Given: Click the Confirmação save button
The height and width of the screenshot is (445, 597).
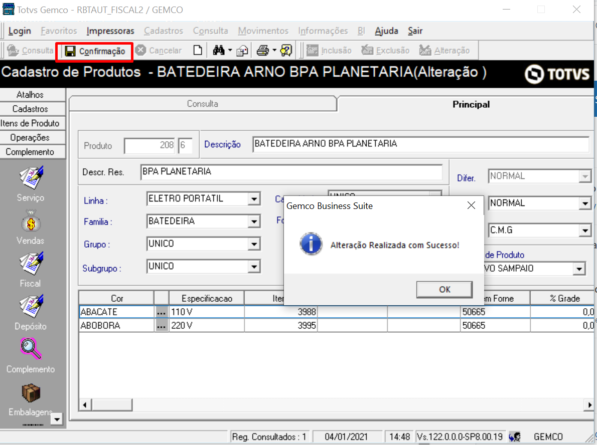Looking at the screenshot, I should (x=94, y=51).
